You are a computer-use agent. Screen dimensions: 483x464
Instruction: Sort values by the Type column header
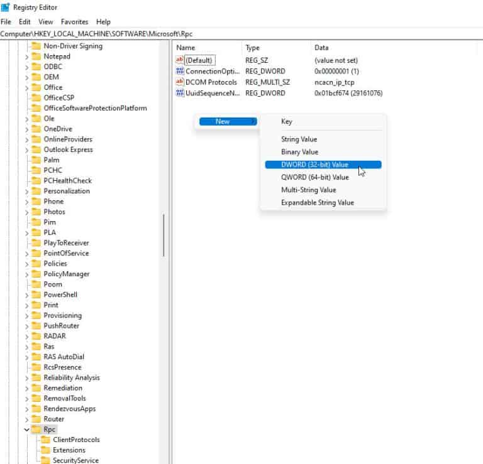click(252, 48)
